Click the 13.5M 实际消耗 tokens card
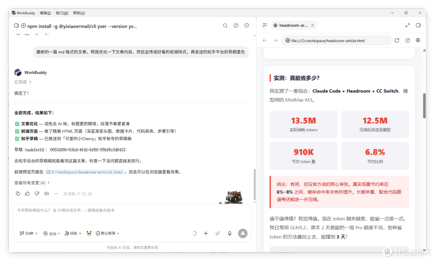This screenshot has width=435, height=261. point(304,124)
